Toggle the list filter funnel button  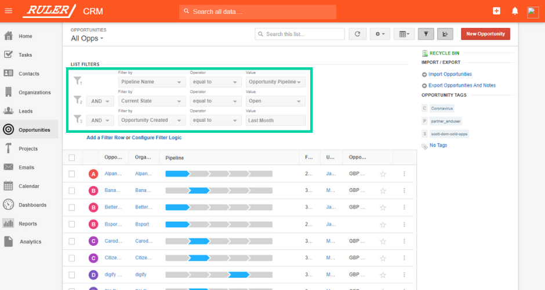coord(426,34)
